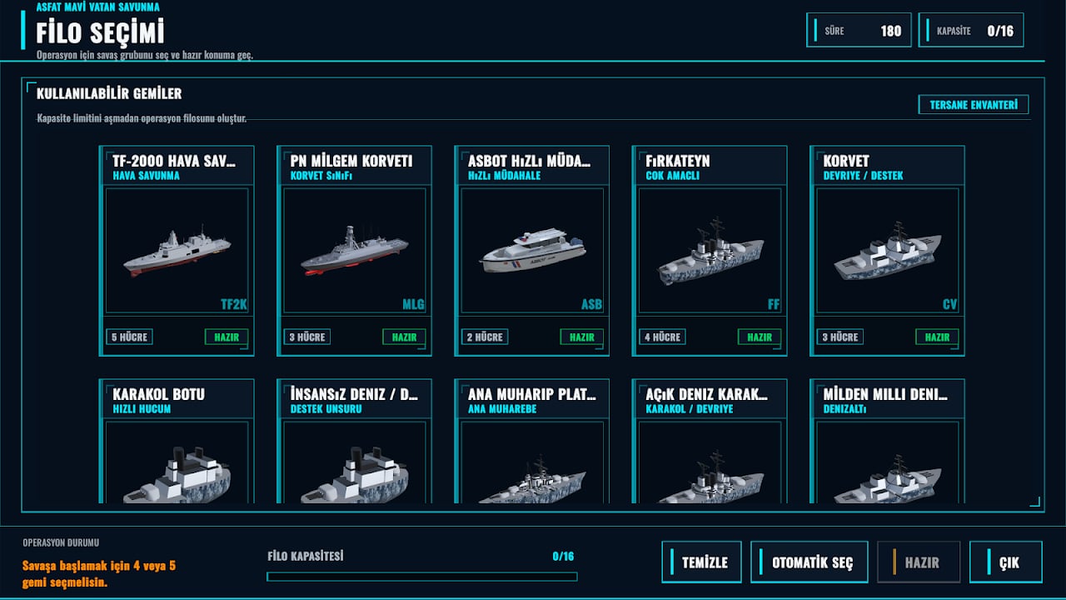Viewport: 1066px width, 600px height.
Task: Clear fleet selection with Temizle
Action: (x=701, y=562)
